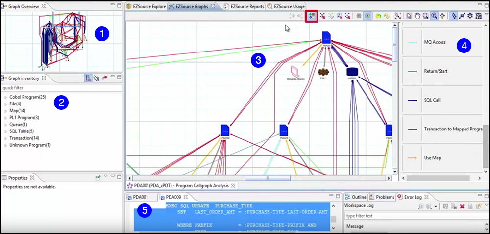Expand the PL1 Program(3) node
Viewport: 490px width, 234px height.
(5, 118)
